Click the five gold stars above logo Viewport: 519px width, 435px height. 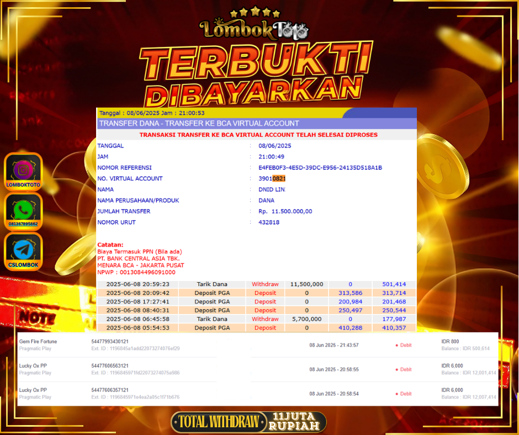click(255, 12)
